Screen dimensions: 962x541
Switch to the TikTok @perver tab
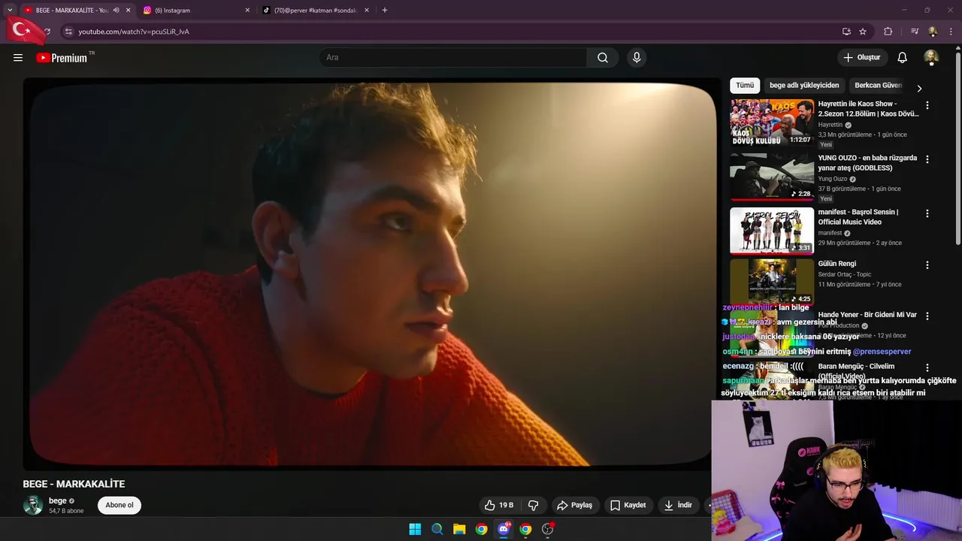pyautogui.click(x=315, y=11)
